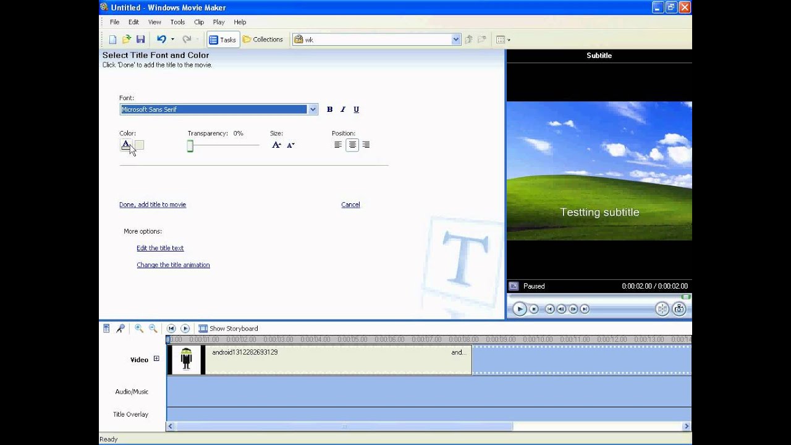Viewport: 791px width, 445px height.
Task: Click 'Edit the title text' link
Action: click(x=160, y=248)
